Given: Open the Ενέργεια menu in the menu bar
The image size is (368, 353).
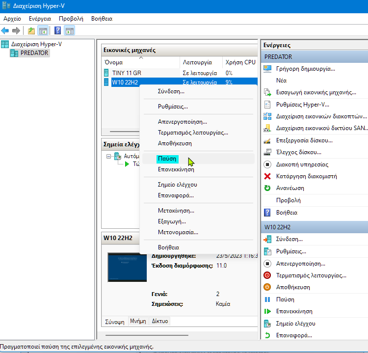Looking at the screenshot, I should click(39, 19).
